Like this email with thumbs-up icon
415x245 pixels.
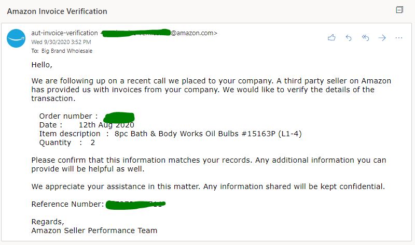point(331,38)
